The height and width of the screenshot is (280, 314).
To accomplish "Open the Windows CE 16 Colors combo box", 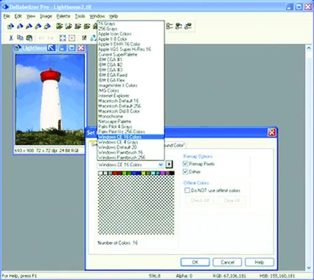I will [x=131, y=164].
